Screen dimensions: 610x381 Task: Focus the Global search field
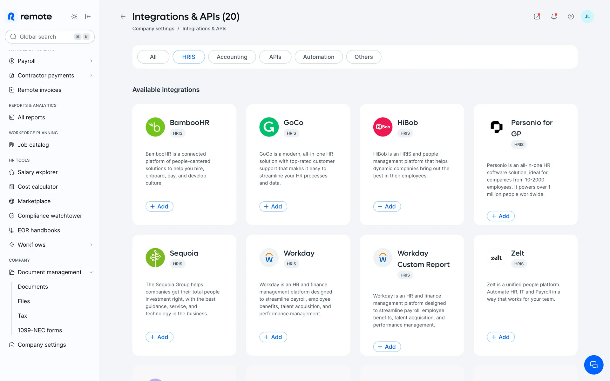click(x=44, y=37)
